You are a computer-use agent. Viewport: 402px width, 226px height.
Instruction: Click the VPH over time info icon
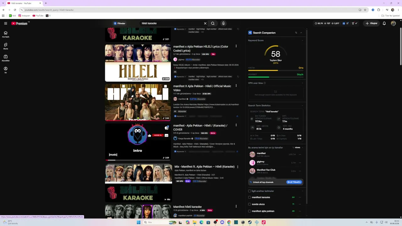coord(264,83)
